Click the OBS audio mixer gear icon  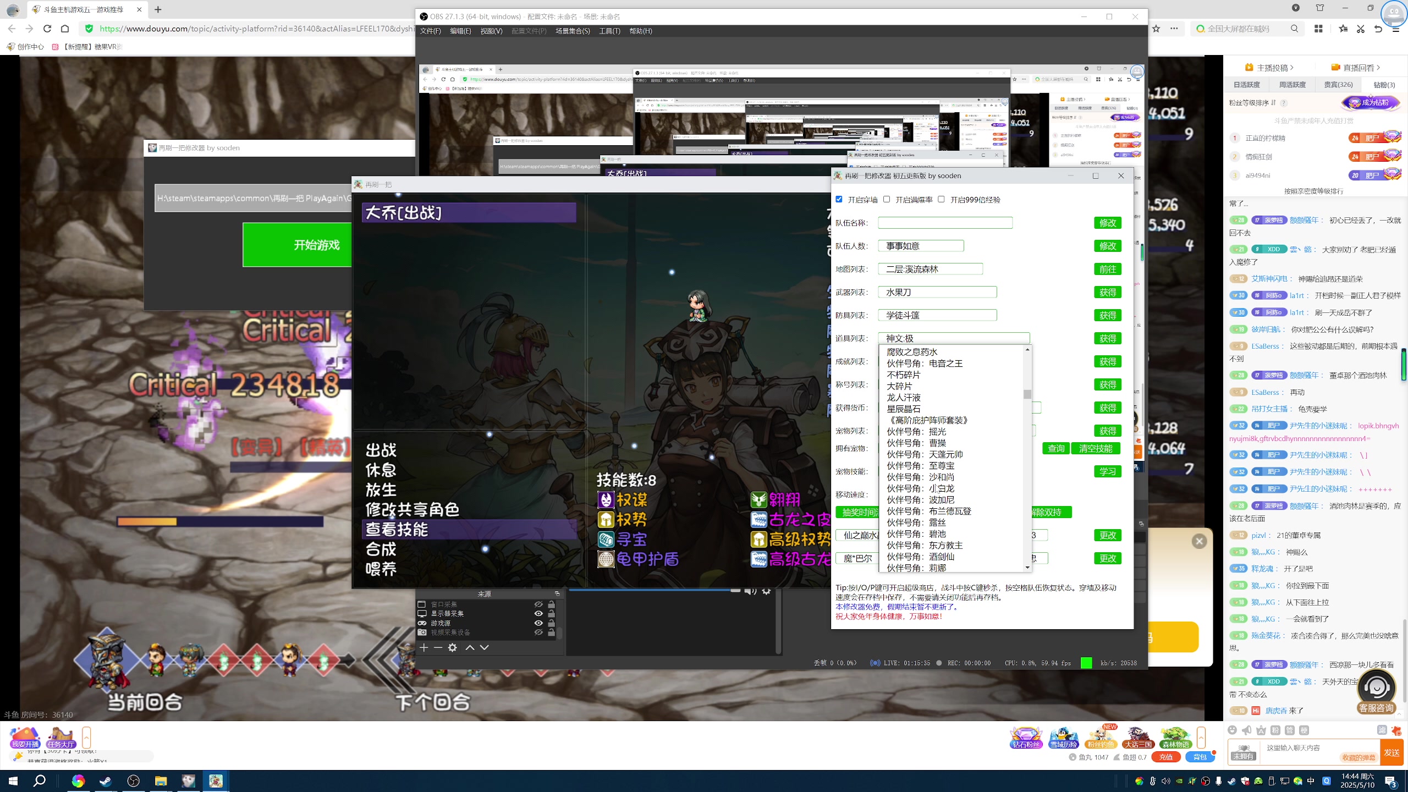766,591
